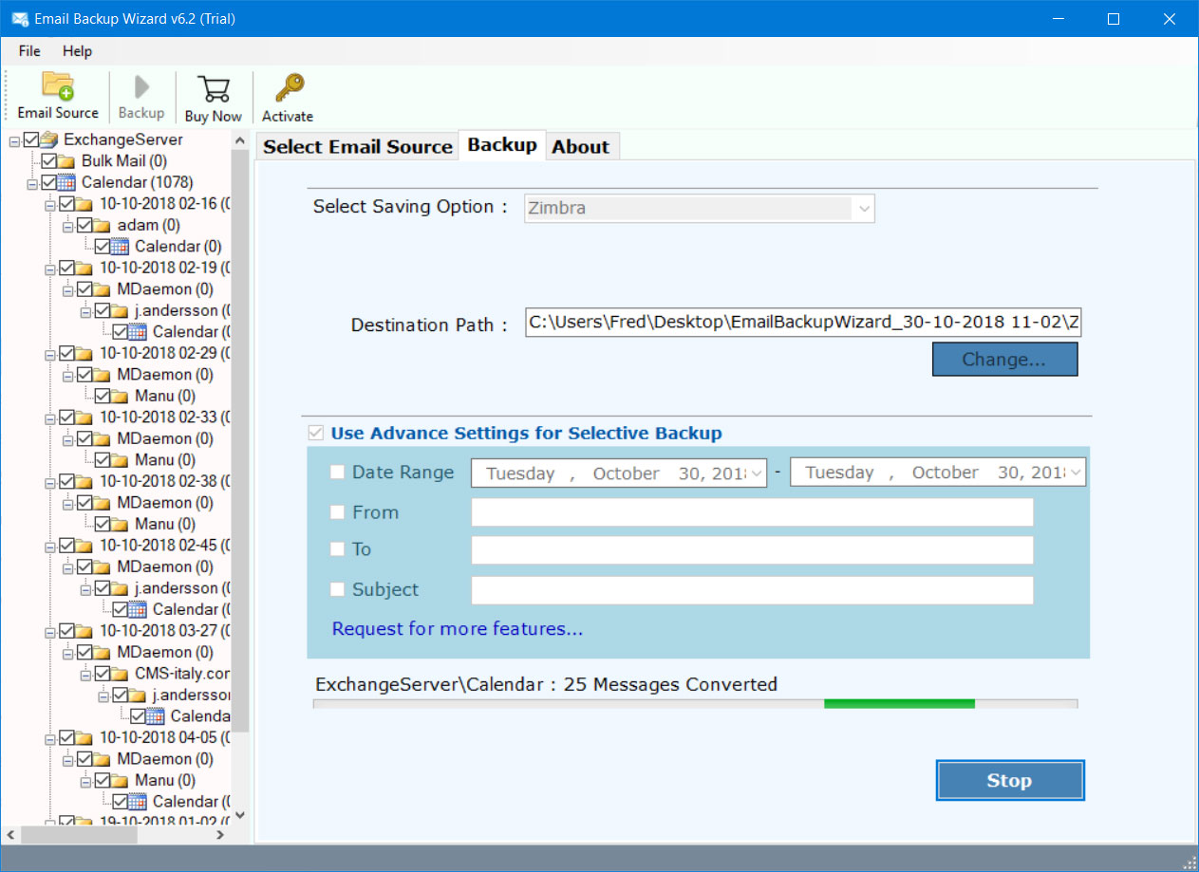1199x872 pixels.
Task: Click the backup progress bar
Action: (695, 703)
